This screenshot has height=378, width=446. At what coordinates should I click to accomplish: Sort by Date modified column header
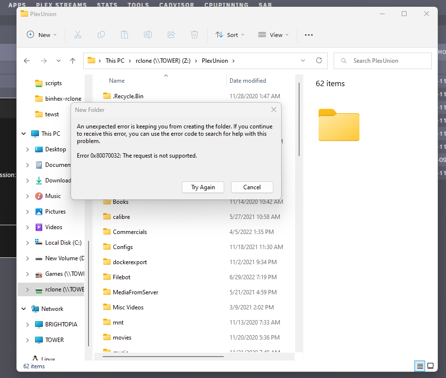(x=248, y=80)
